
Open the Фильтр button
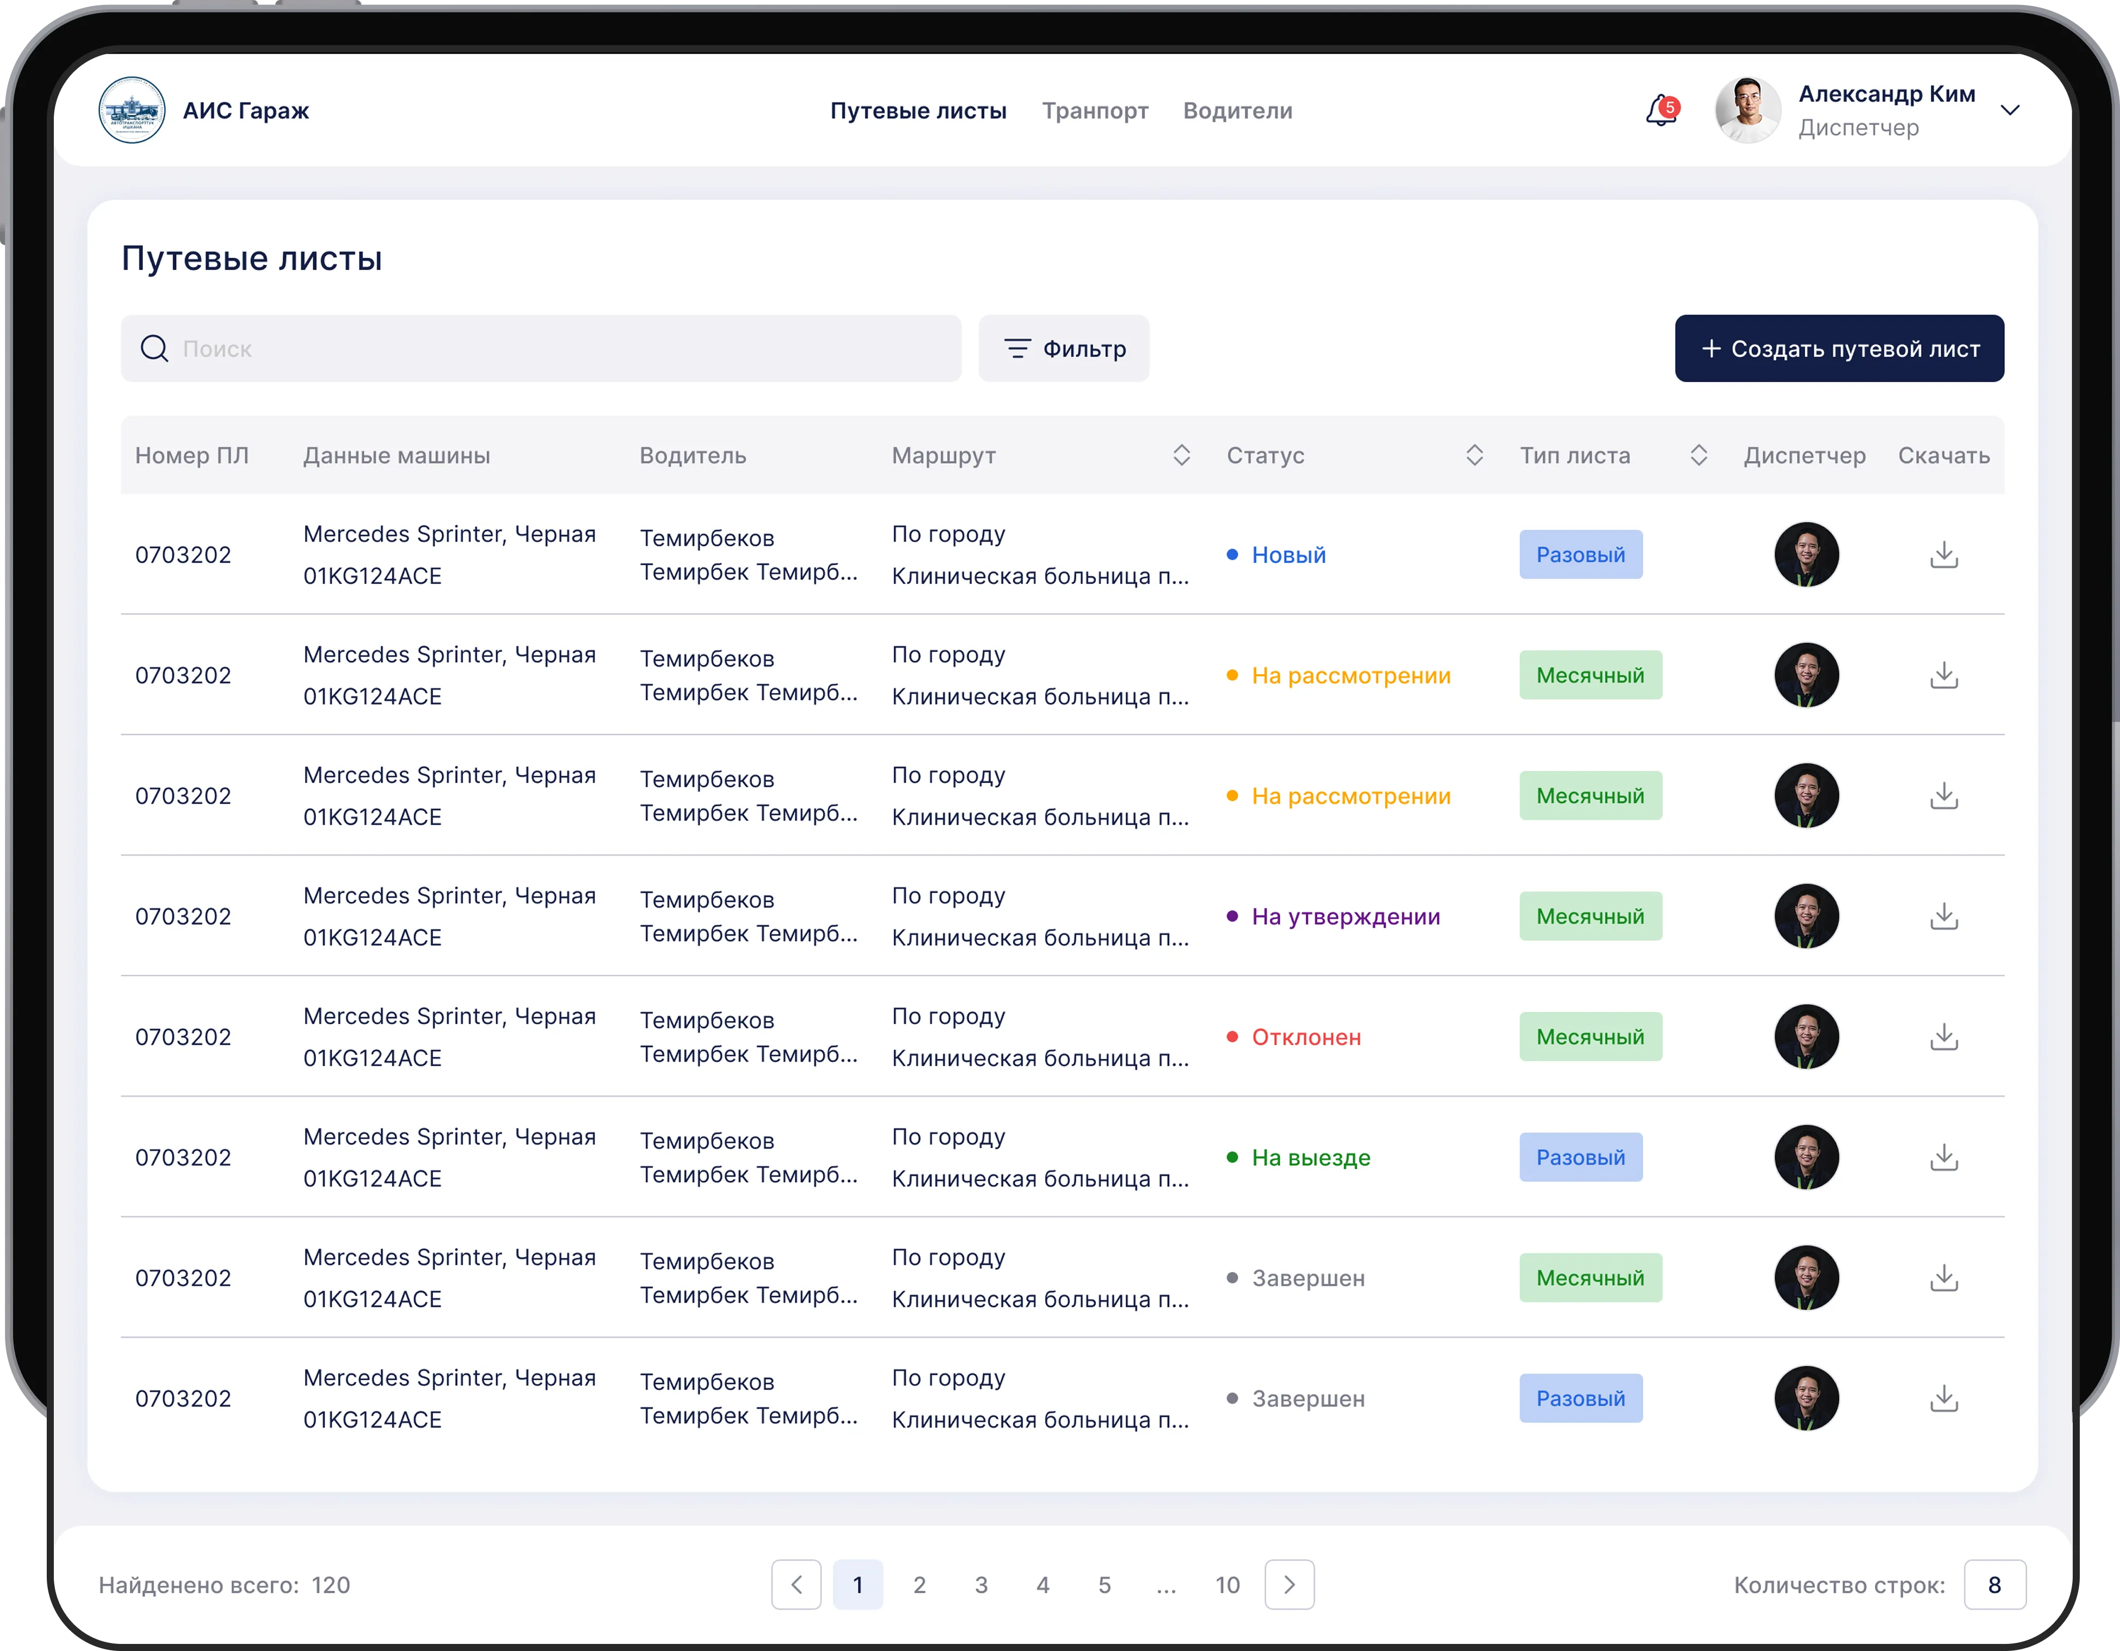coord(1064,348)
